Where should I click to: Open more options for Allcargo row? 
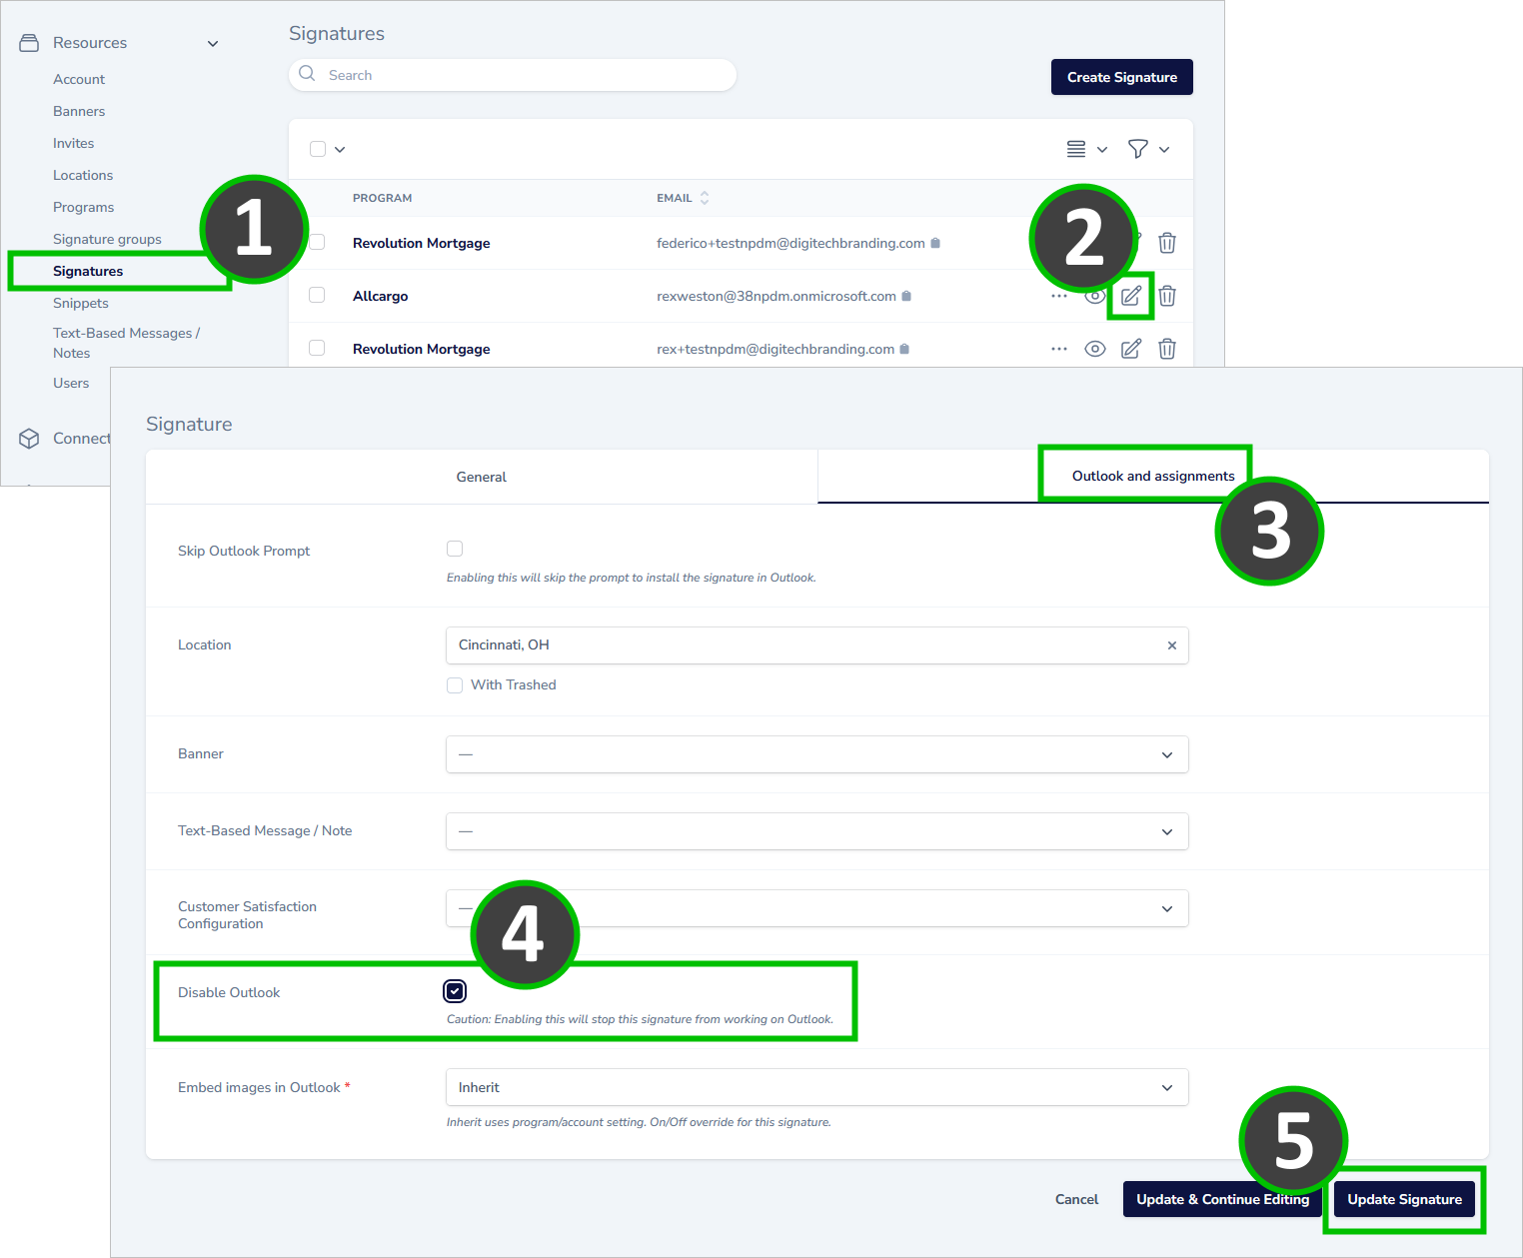tap(1059, 296)
